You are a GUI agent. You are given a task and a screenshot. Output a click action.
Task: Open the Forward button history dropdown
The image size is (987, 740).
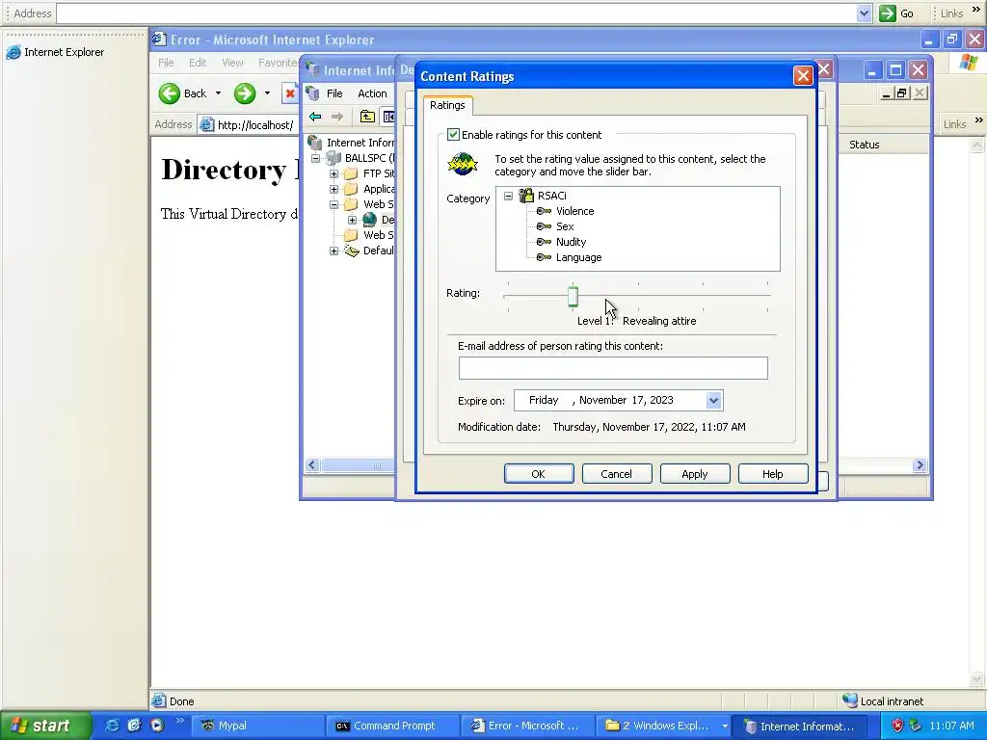267,93
